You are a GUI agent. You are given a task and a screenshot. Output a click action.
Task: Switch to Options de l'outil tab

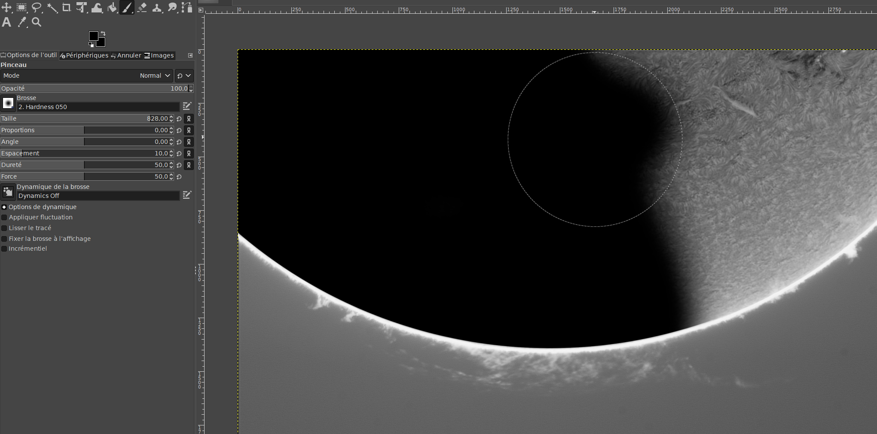[29, 55]
